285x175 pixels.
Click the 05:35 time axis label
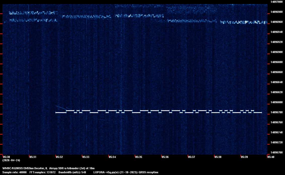tap(138, 157)
